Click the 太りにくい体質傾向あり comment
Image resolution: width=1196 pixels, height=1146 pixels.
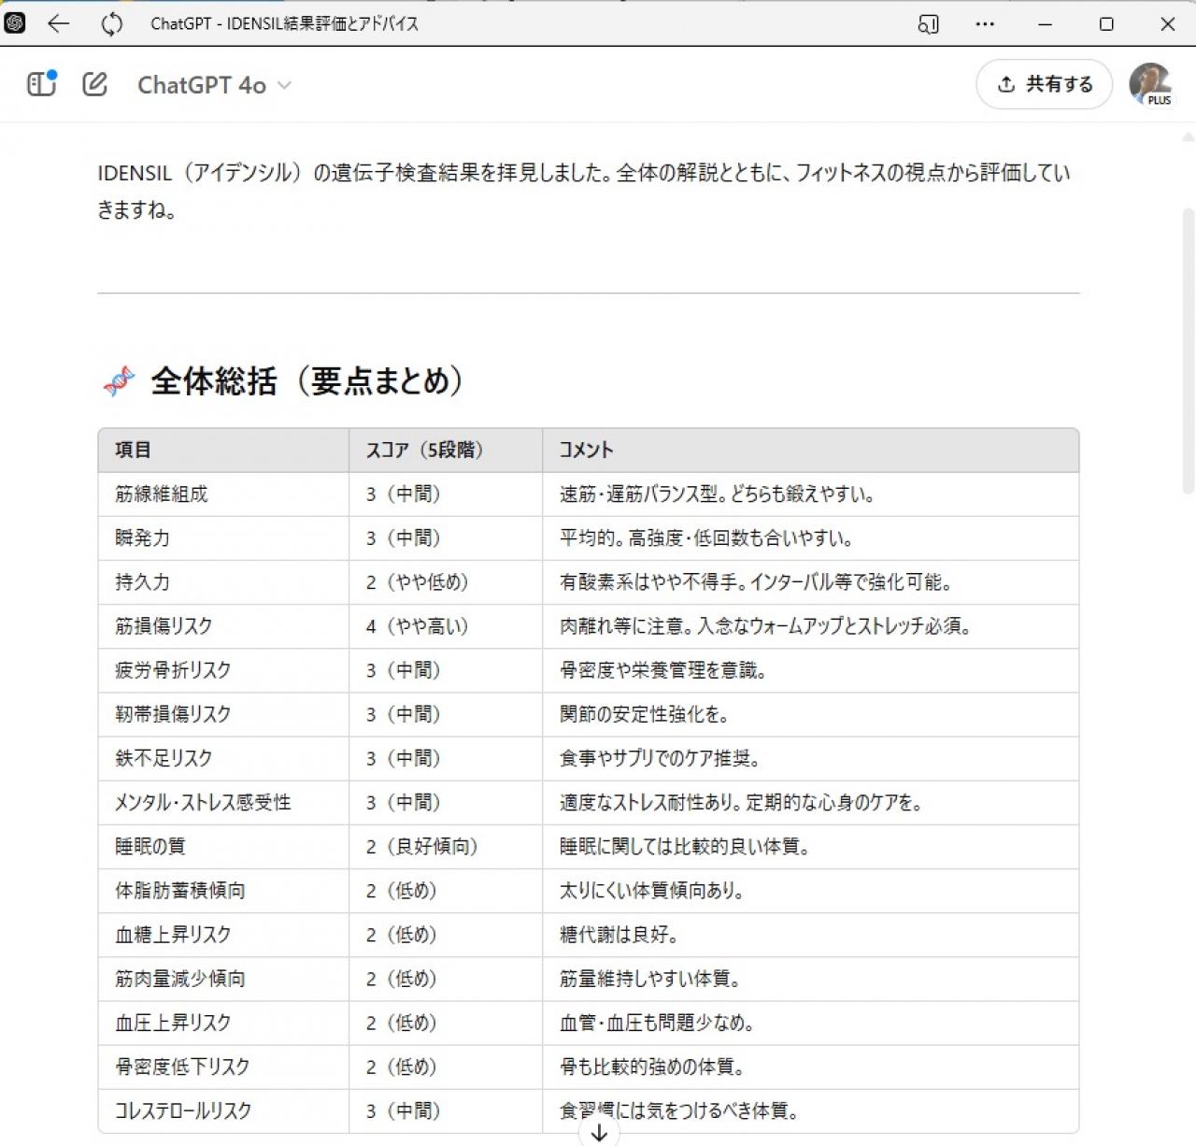[x=652, y=890]
